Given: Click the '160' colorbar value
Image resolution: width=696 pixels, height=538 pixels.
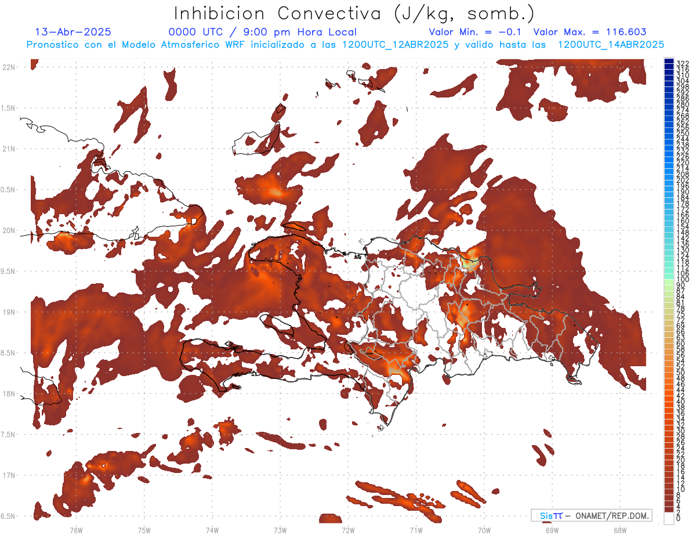Looking at the screenshot, I should pyautogui.click(x=682, y=221).
